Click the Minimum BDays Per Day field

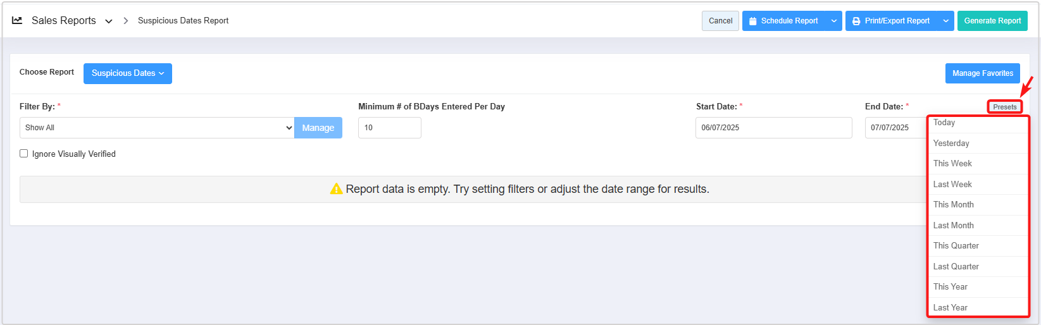coord(389,128)
